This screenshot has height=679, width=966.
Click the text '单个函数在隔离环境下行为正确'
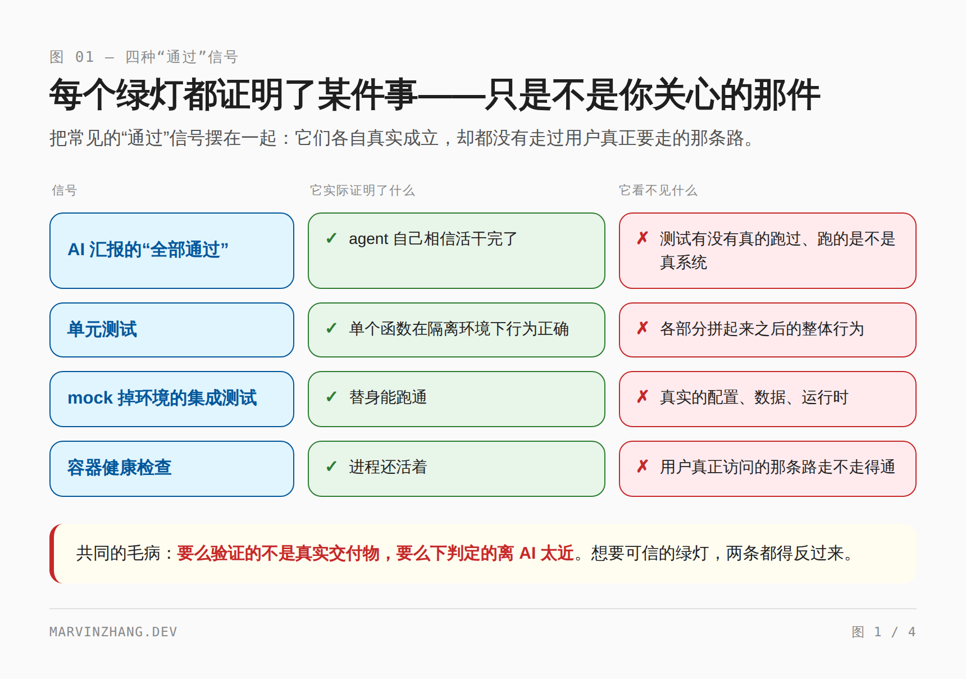[459, 329]
